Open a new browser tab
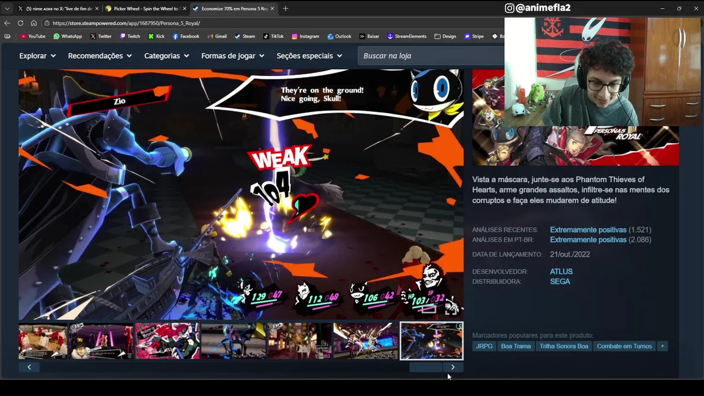The height and width of the screenshot is (396, 704). click(x=285, y=8)
